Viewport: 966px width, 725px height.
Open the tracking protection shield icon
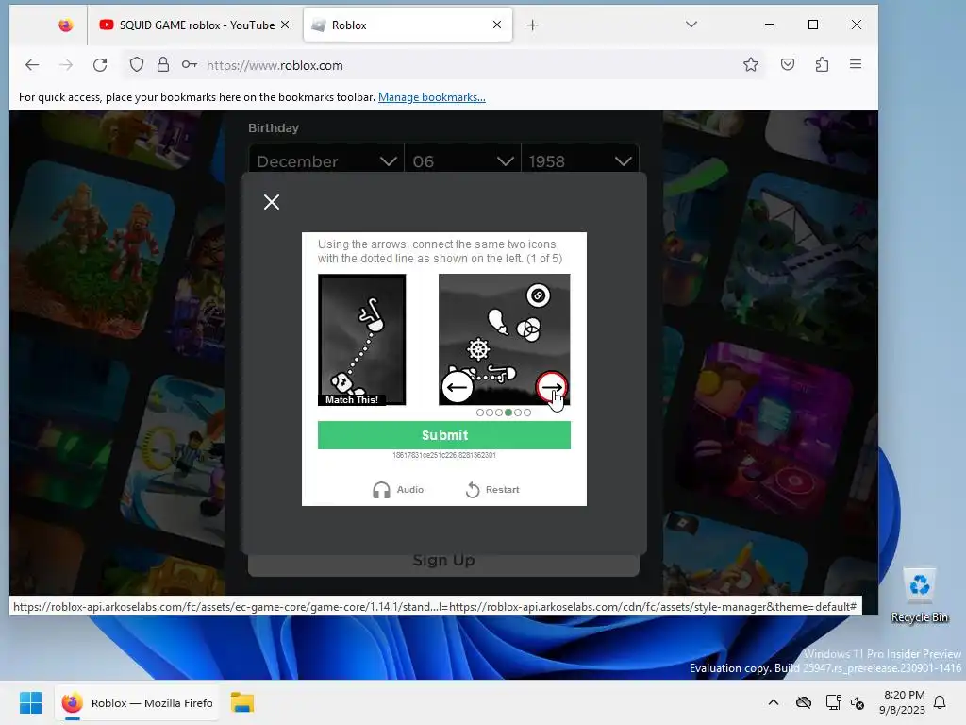click(x=137, y=64)
